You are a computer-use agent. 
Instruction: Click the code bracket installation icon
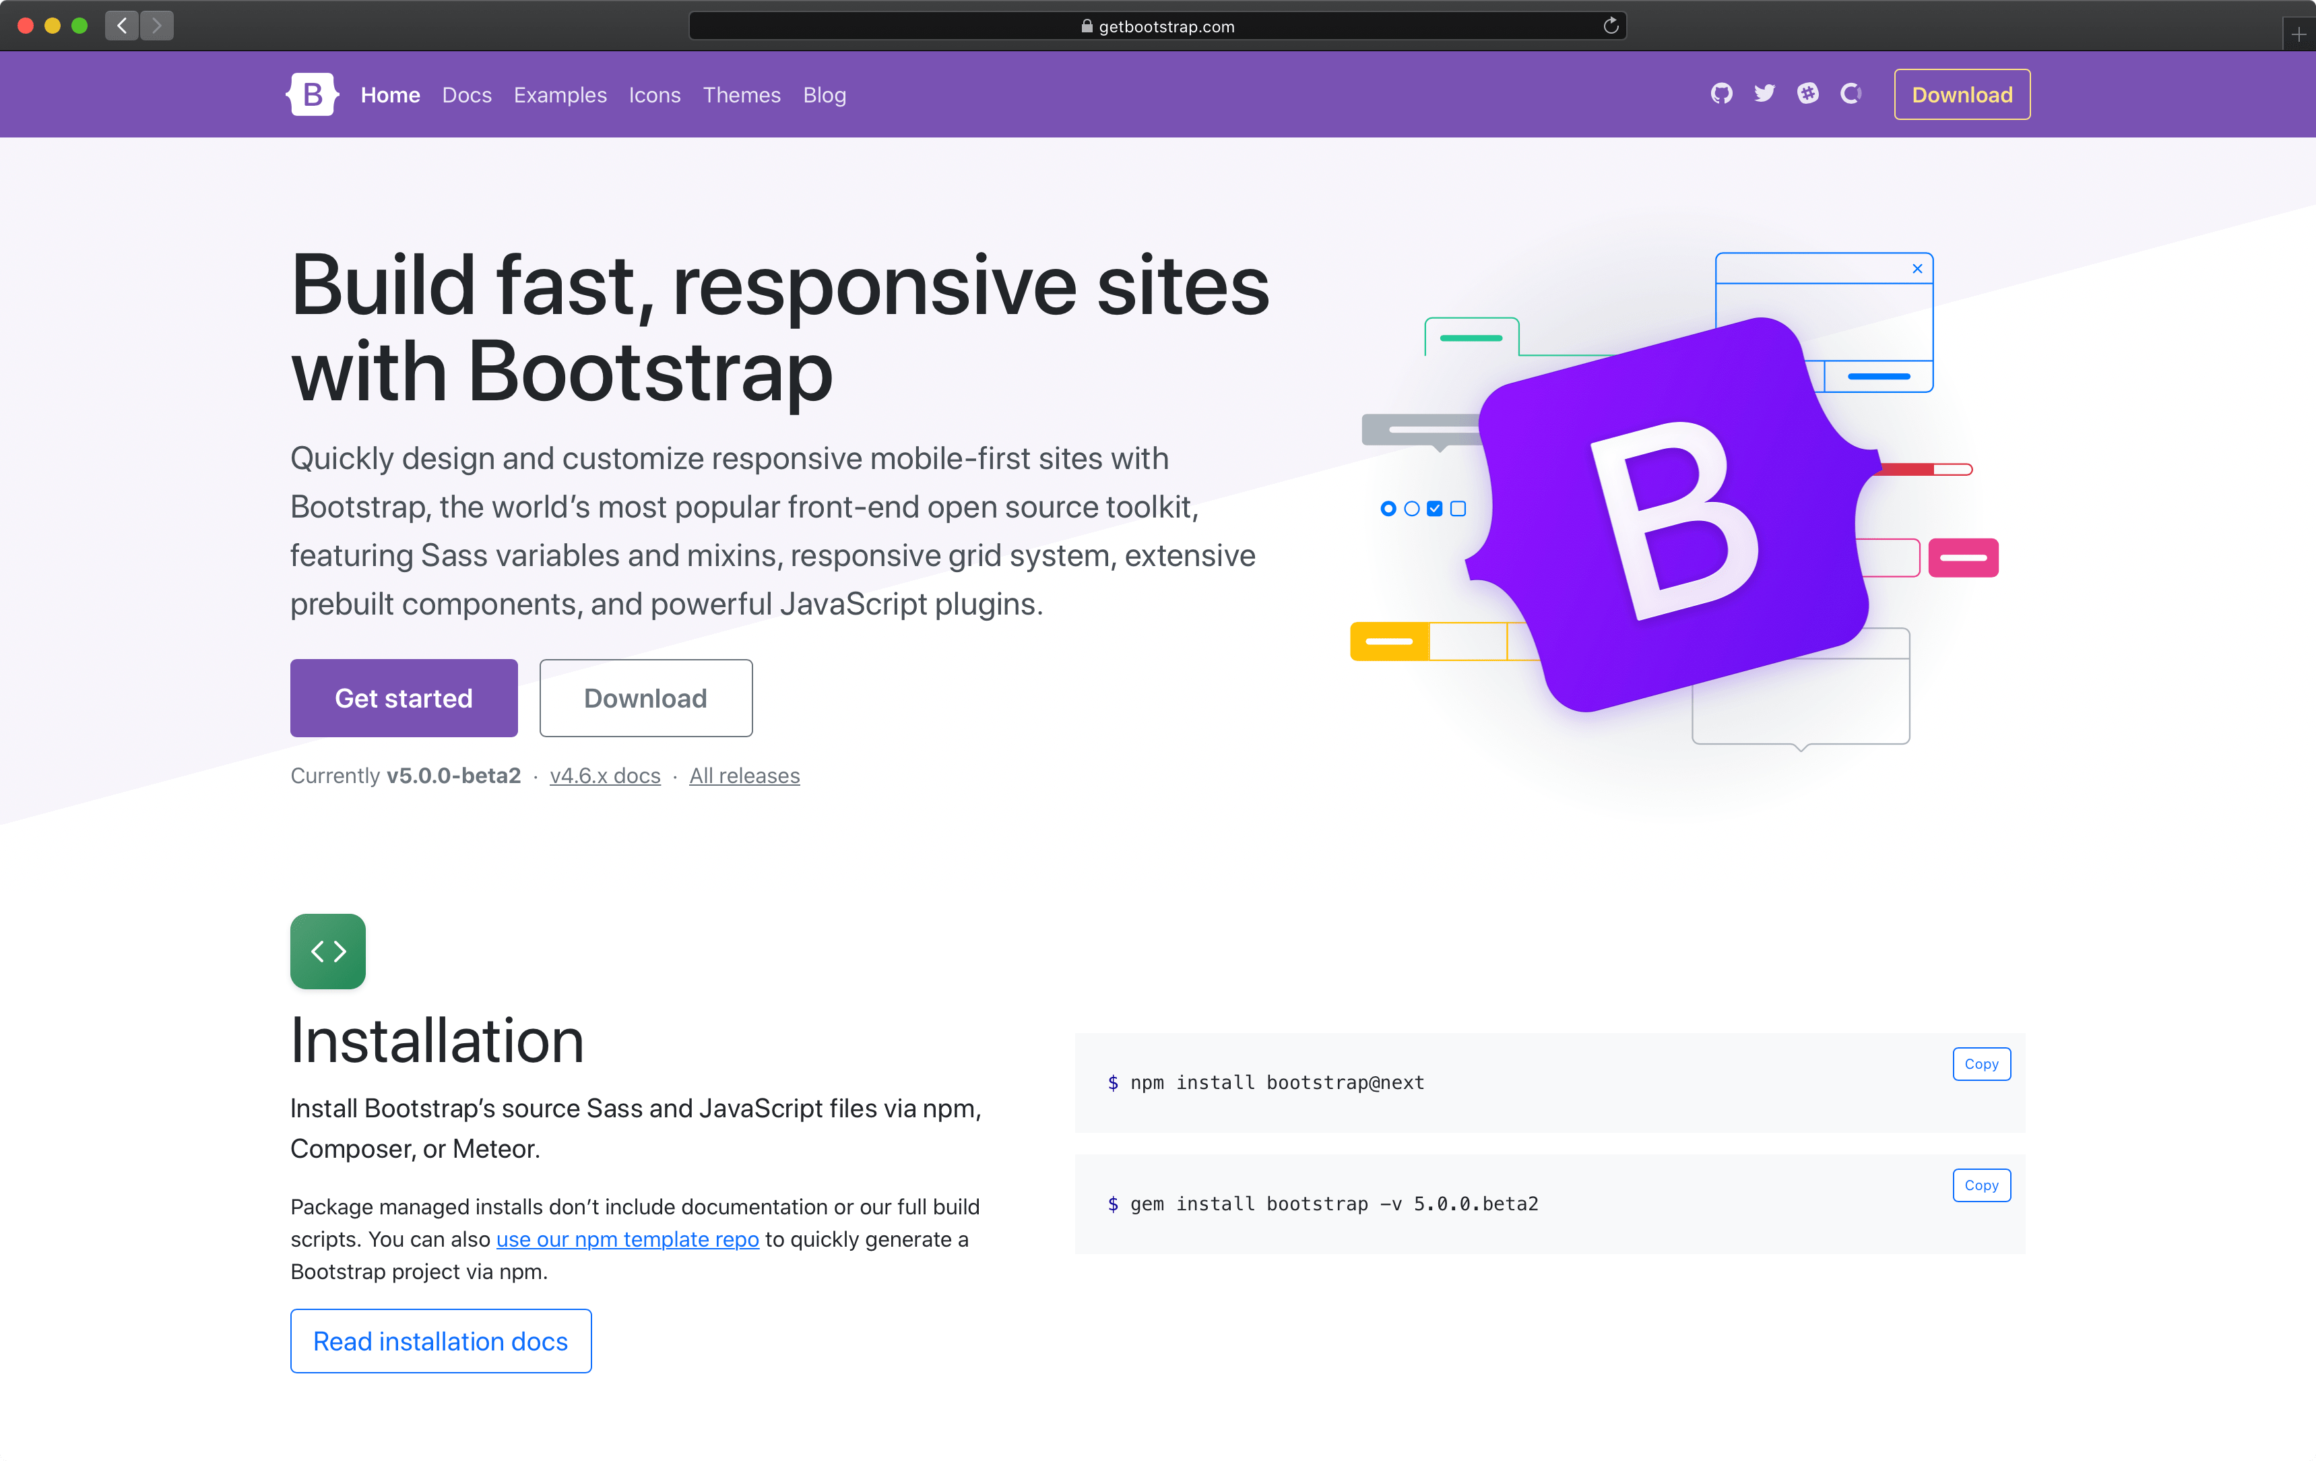coord(328,951)
